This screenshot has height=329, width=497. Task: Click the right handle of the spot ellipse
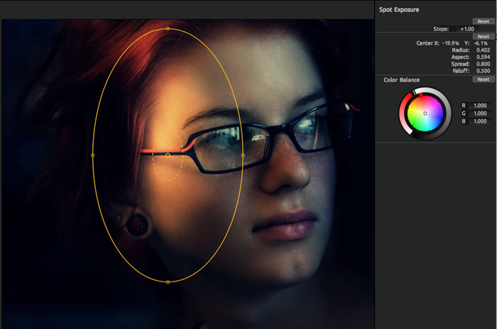[243, 155]
